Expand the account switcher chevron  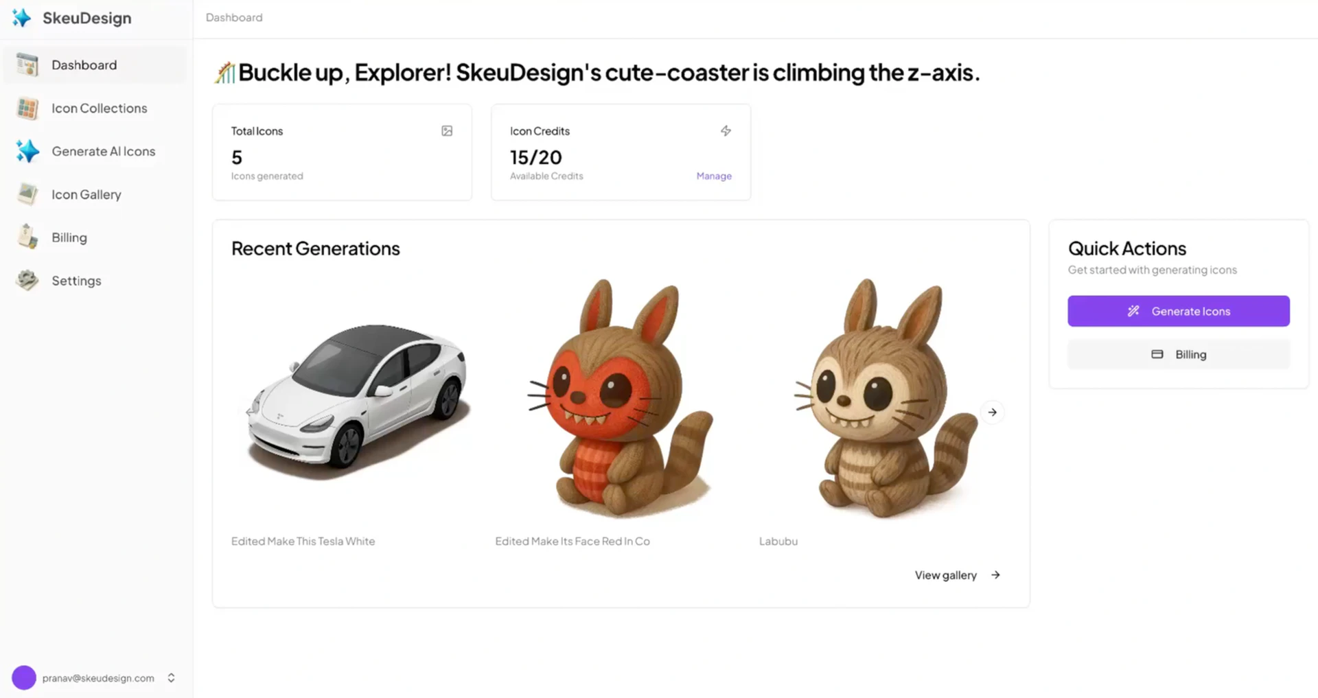170,677
